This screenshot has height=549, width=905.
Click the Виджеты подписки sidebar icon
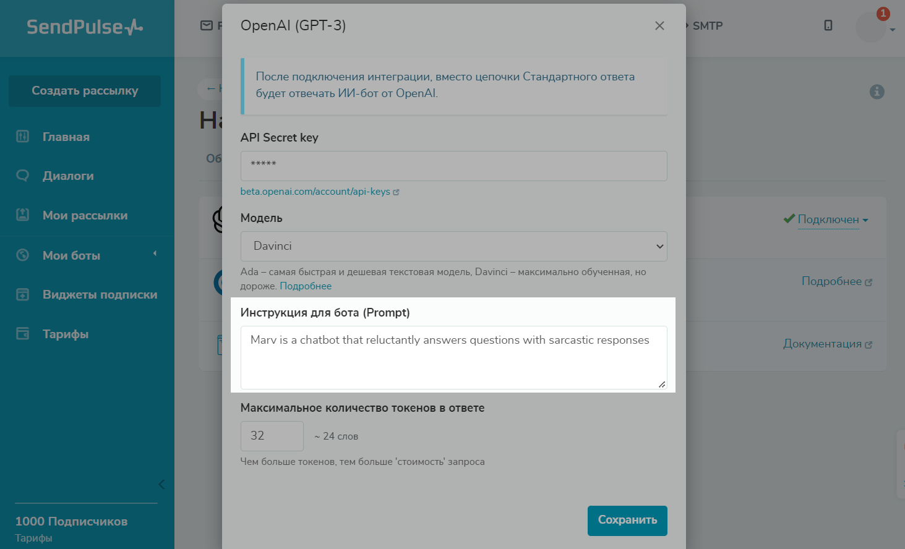[x=23, y=294]
